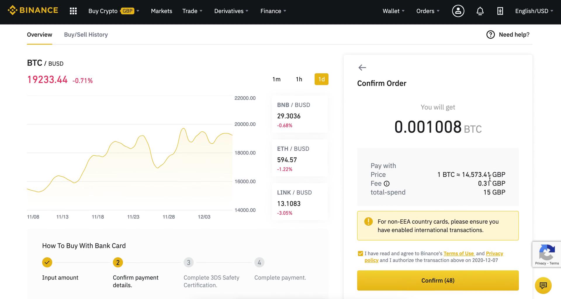Open the notifications bell

[480, 11]
